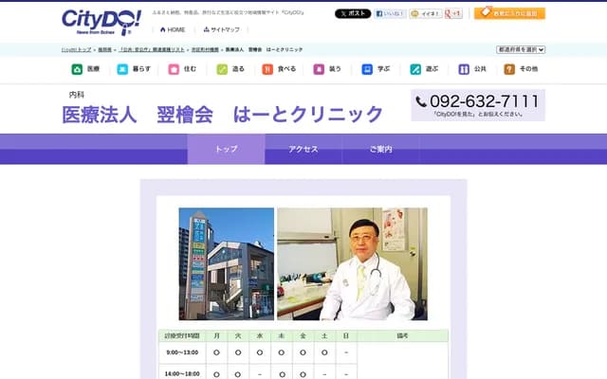Select the brown その他 question-mark icon

point(509,69)
